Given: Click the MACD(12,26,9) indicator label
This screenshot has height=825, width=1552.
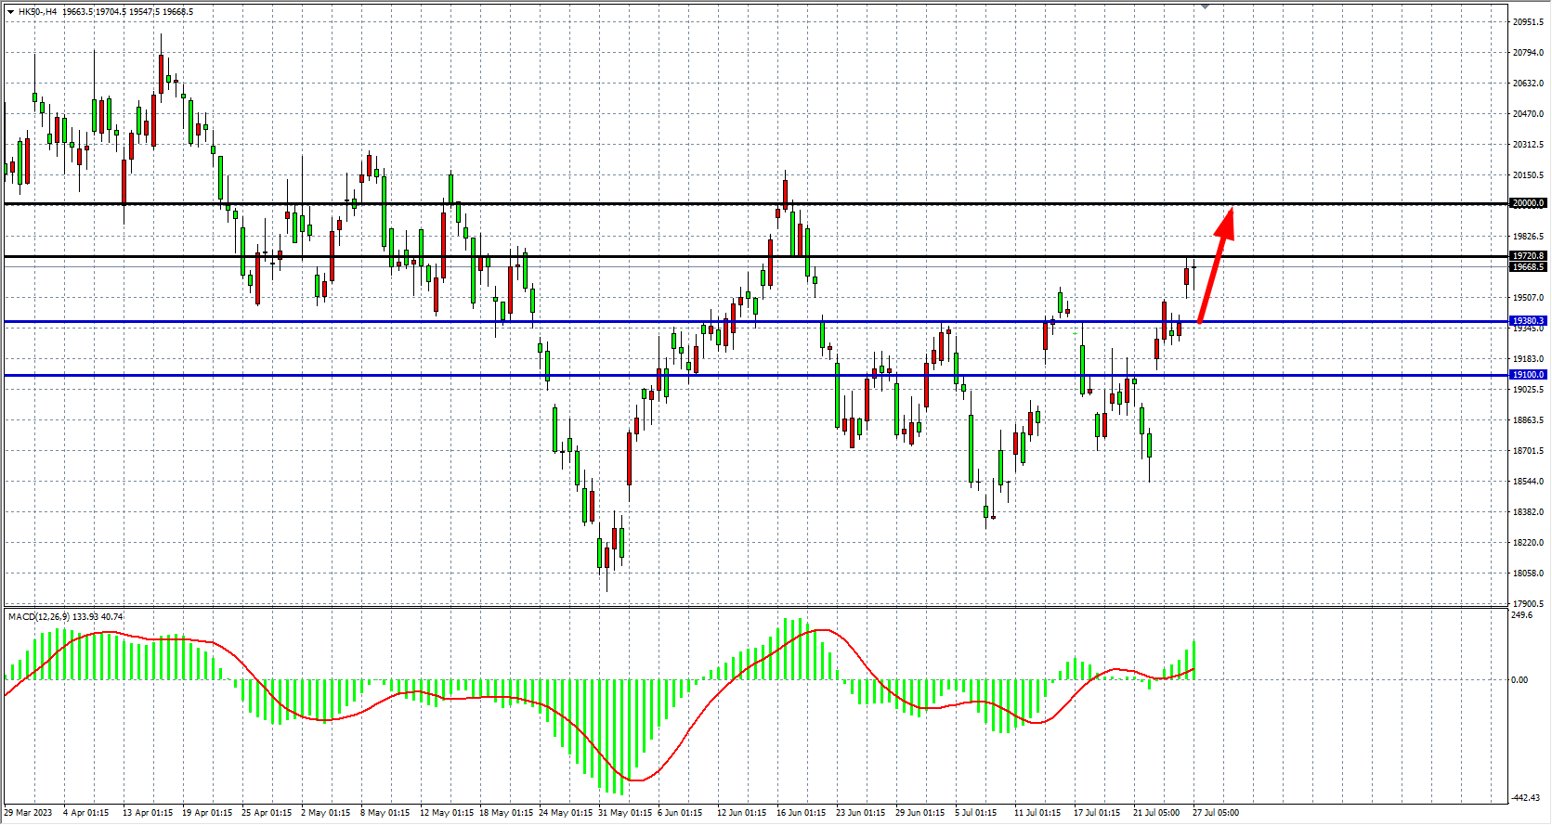Looking at the screenshot, I should click(39, 617).
